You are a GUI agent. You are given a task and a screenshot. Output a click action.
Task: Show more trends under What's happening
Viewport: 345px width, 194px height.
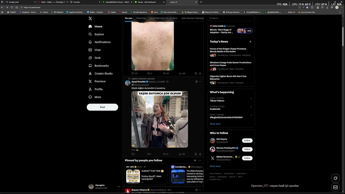(x=215, y=124)
